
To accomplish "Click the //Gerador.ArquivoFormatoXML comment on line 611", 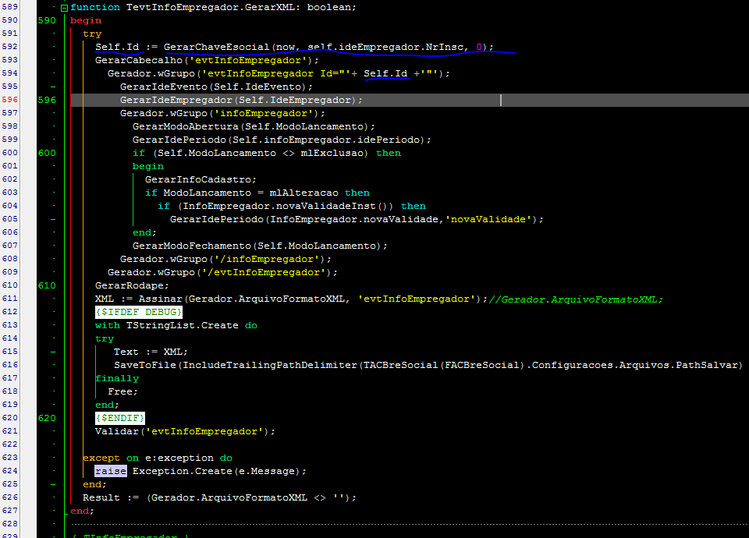I will click(x=576, y=299).
